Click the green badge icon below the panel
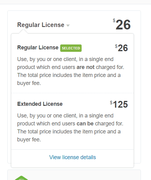This screenshot has width=151, height=180. (21, 178)
